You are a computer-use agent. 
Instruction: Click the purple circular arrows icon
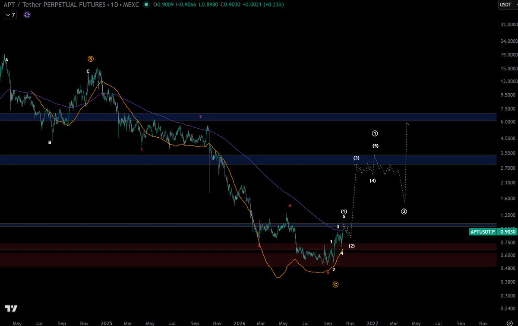tap(27, 15)
